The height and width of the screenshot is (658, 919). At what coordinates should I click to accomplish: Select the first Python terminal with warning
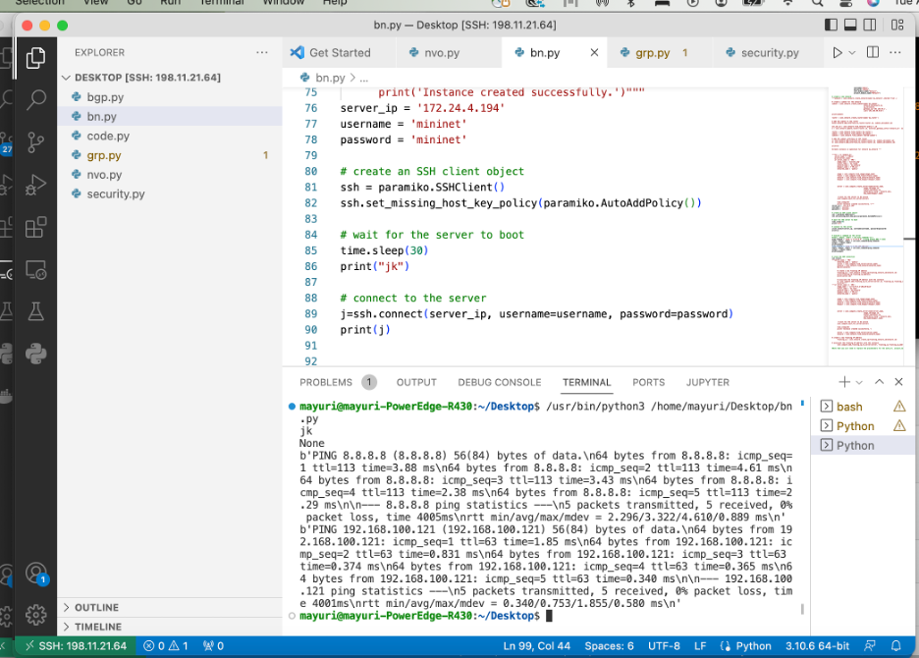863,426
